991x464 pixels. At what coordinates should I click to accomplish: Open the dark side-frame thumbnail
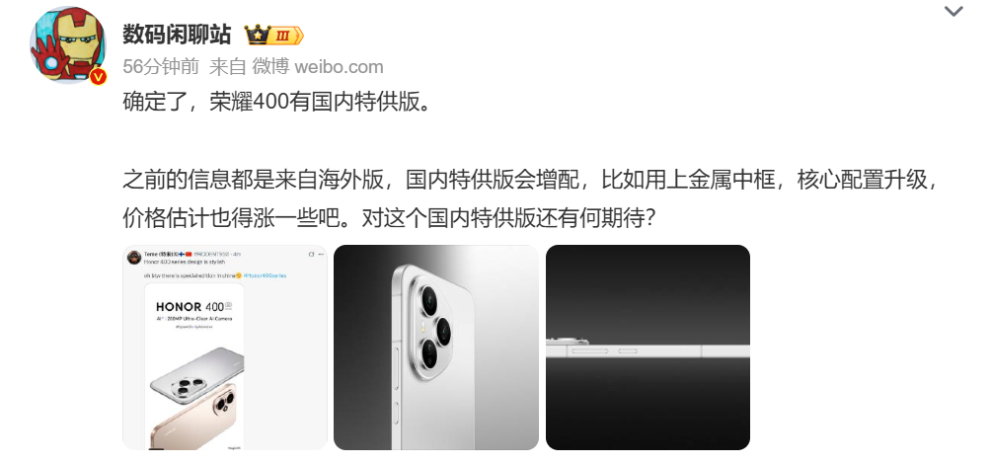(x=648, y=348)
